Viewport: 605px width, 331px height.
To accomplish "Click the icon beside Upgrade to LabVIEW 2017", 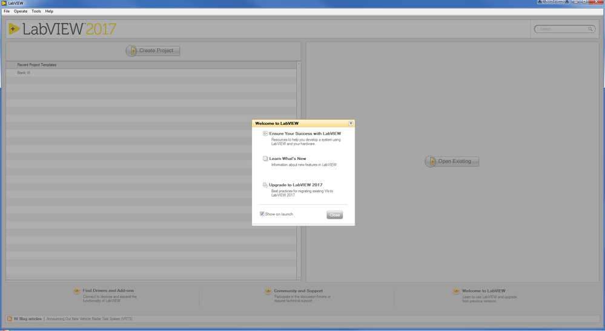I will [265, 185].
